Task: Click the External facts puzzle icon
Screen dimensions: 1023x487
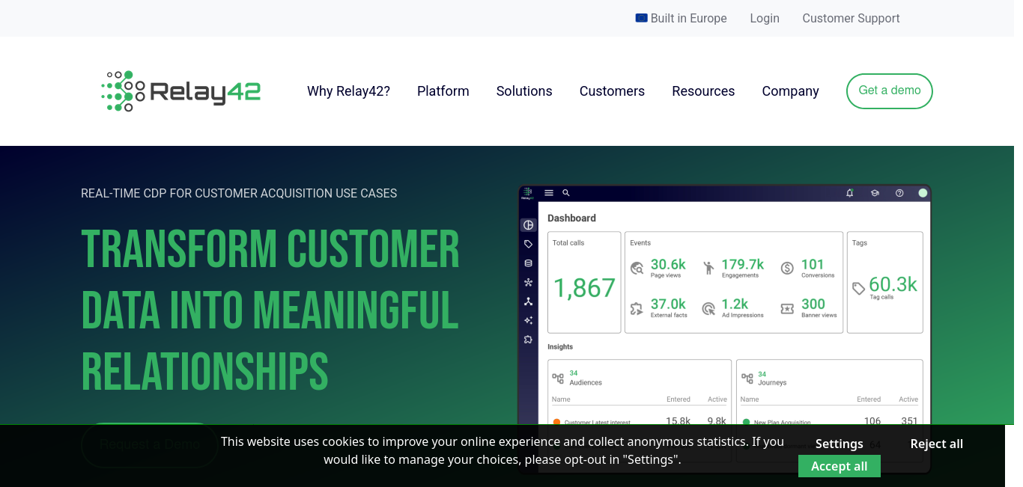Action: pos(637,308)
